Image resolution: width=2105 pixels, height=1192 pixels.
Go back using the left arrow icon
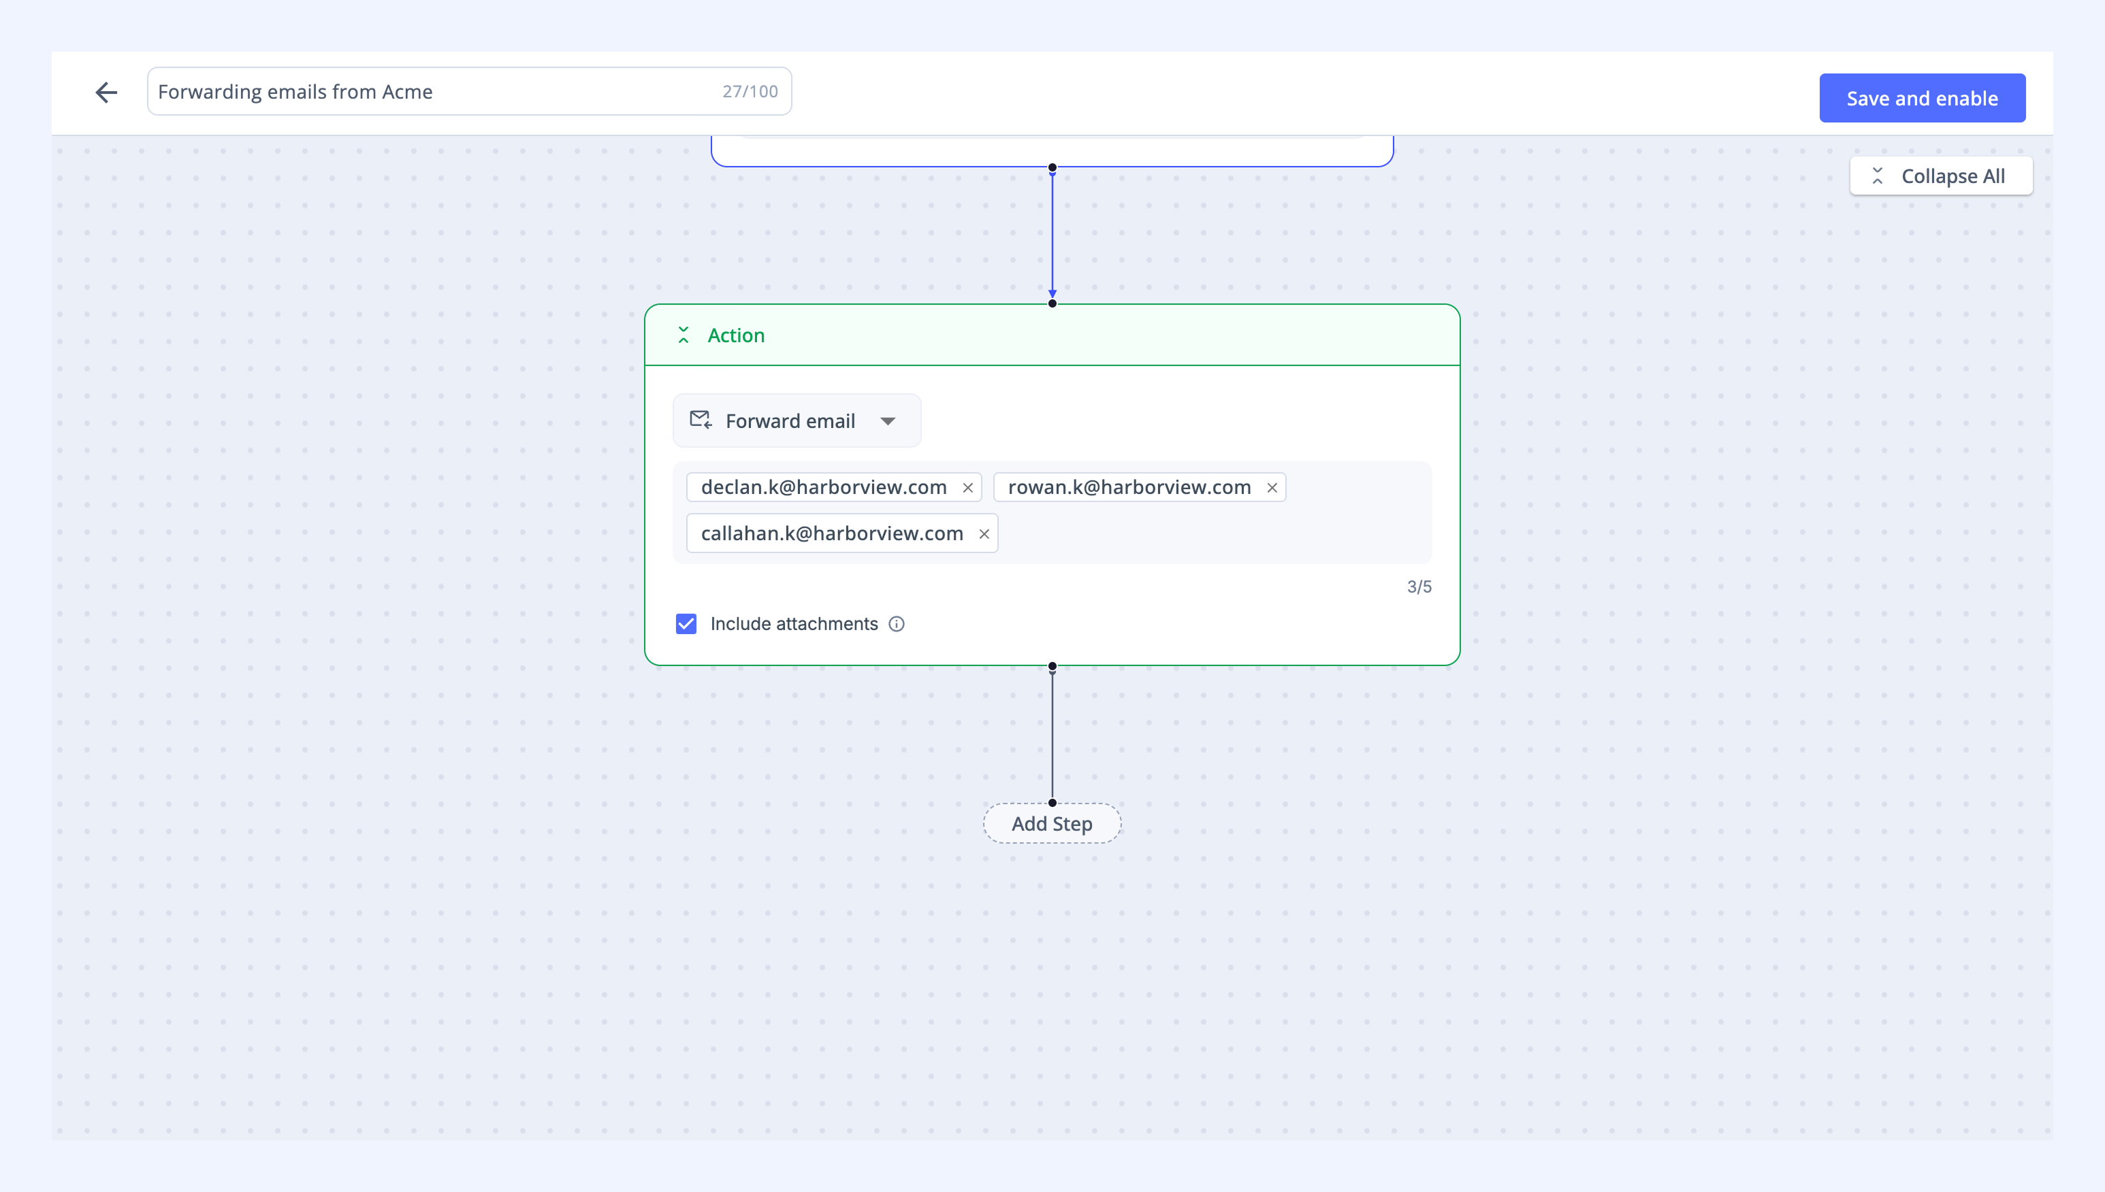(x=106, y=93)
